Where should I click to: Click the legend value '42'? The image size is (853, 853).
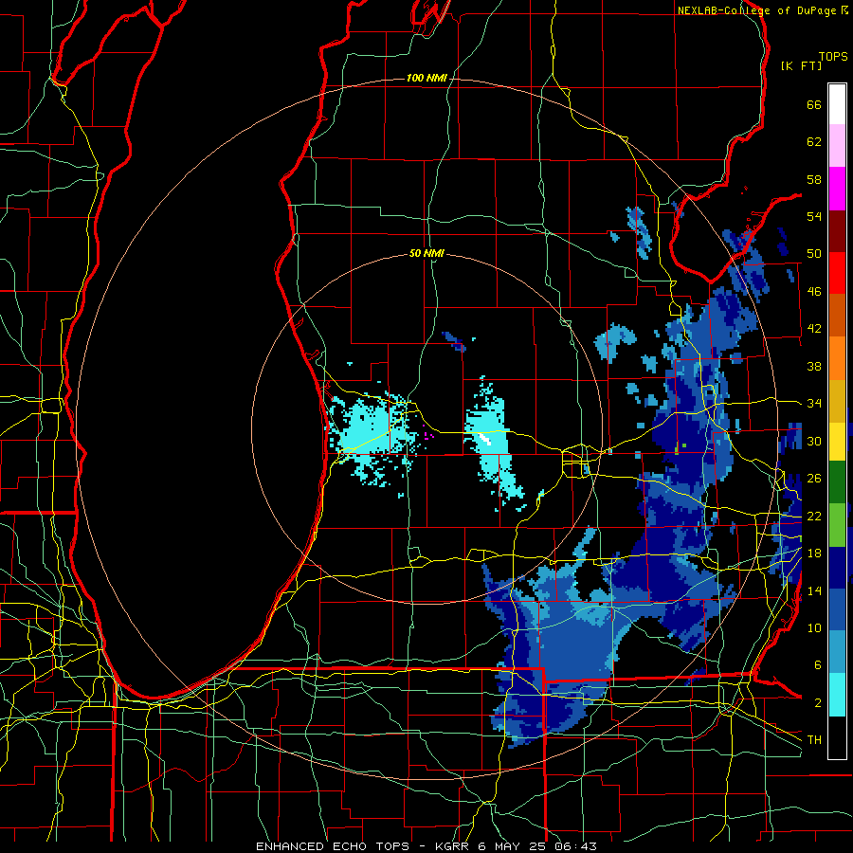tap(814, 329)
